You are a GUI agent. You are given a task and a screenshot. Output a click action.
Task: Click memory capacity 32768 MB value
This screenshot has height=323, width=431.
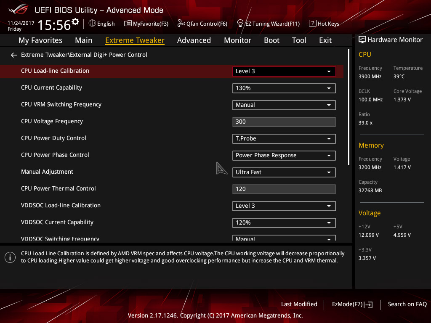pos(370,191)
